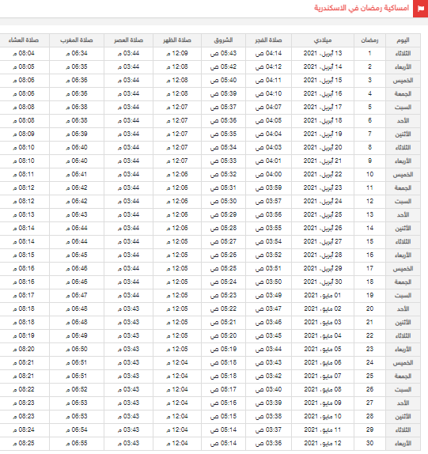Open the امساكية رمضان في الاسكندرية heading link
This screenshot has height=454, width=428.
(362, 8)
